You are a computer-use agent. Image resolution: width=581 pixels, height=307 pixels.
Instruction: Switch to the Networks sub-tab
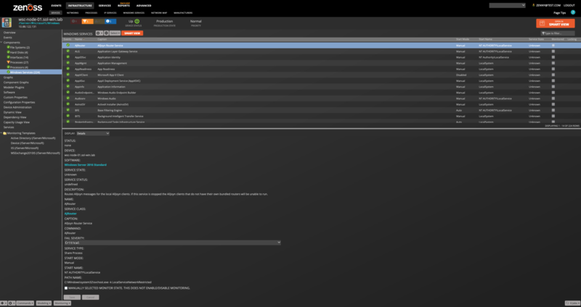pos(73,13)
